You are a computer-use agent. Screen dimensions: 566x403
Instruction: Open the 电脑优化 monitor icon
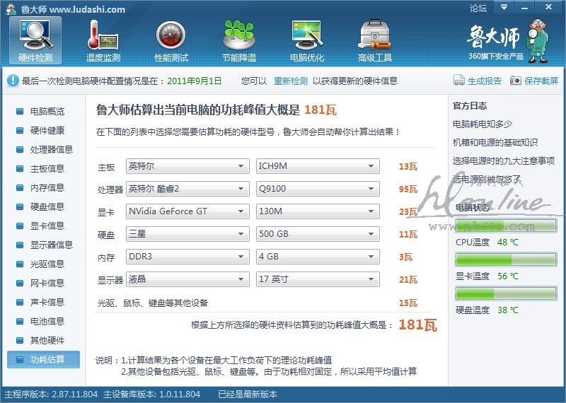coord(306,35)
